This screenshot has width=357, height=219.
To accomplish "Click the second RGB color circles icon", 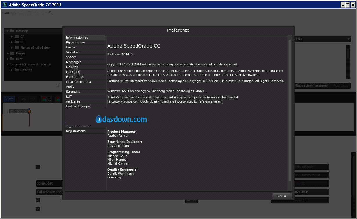I will [x=58, y=99].
